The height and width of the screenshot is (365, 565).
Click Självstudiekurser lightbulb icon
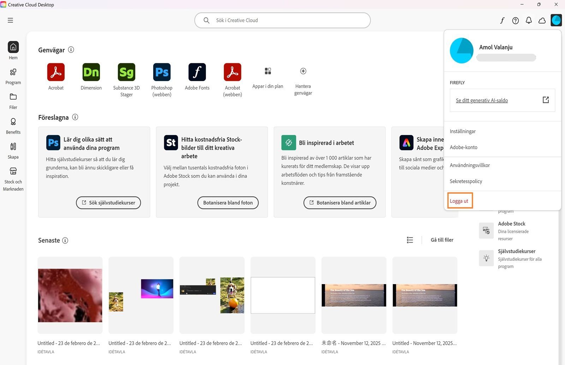[x=486, y=258]
